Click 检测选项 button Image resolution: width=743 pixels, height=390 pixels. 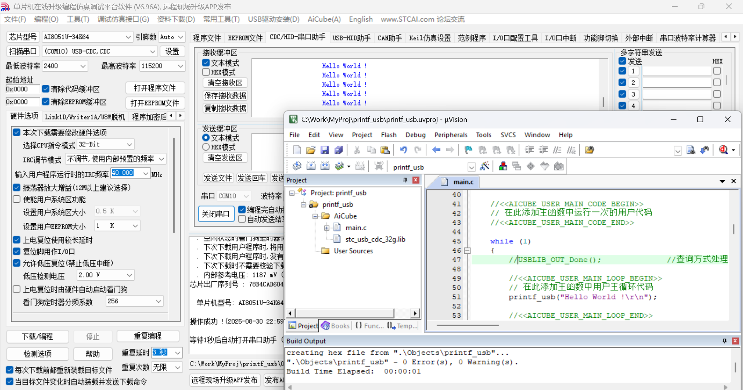point(38,354)
